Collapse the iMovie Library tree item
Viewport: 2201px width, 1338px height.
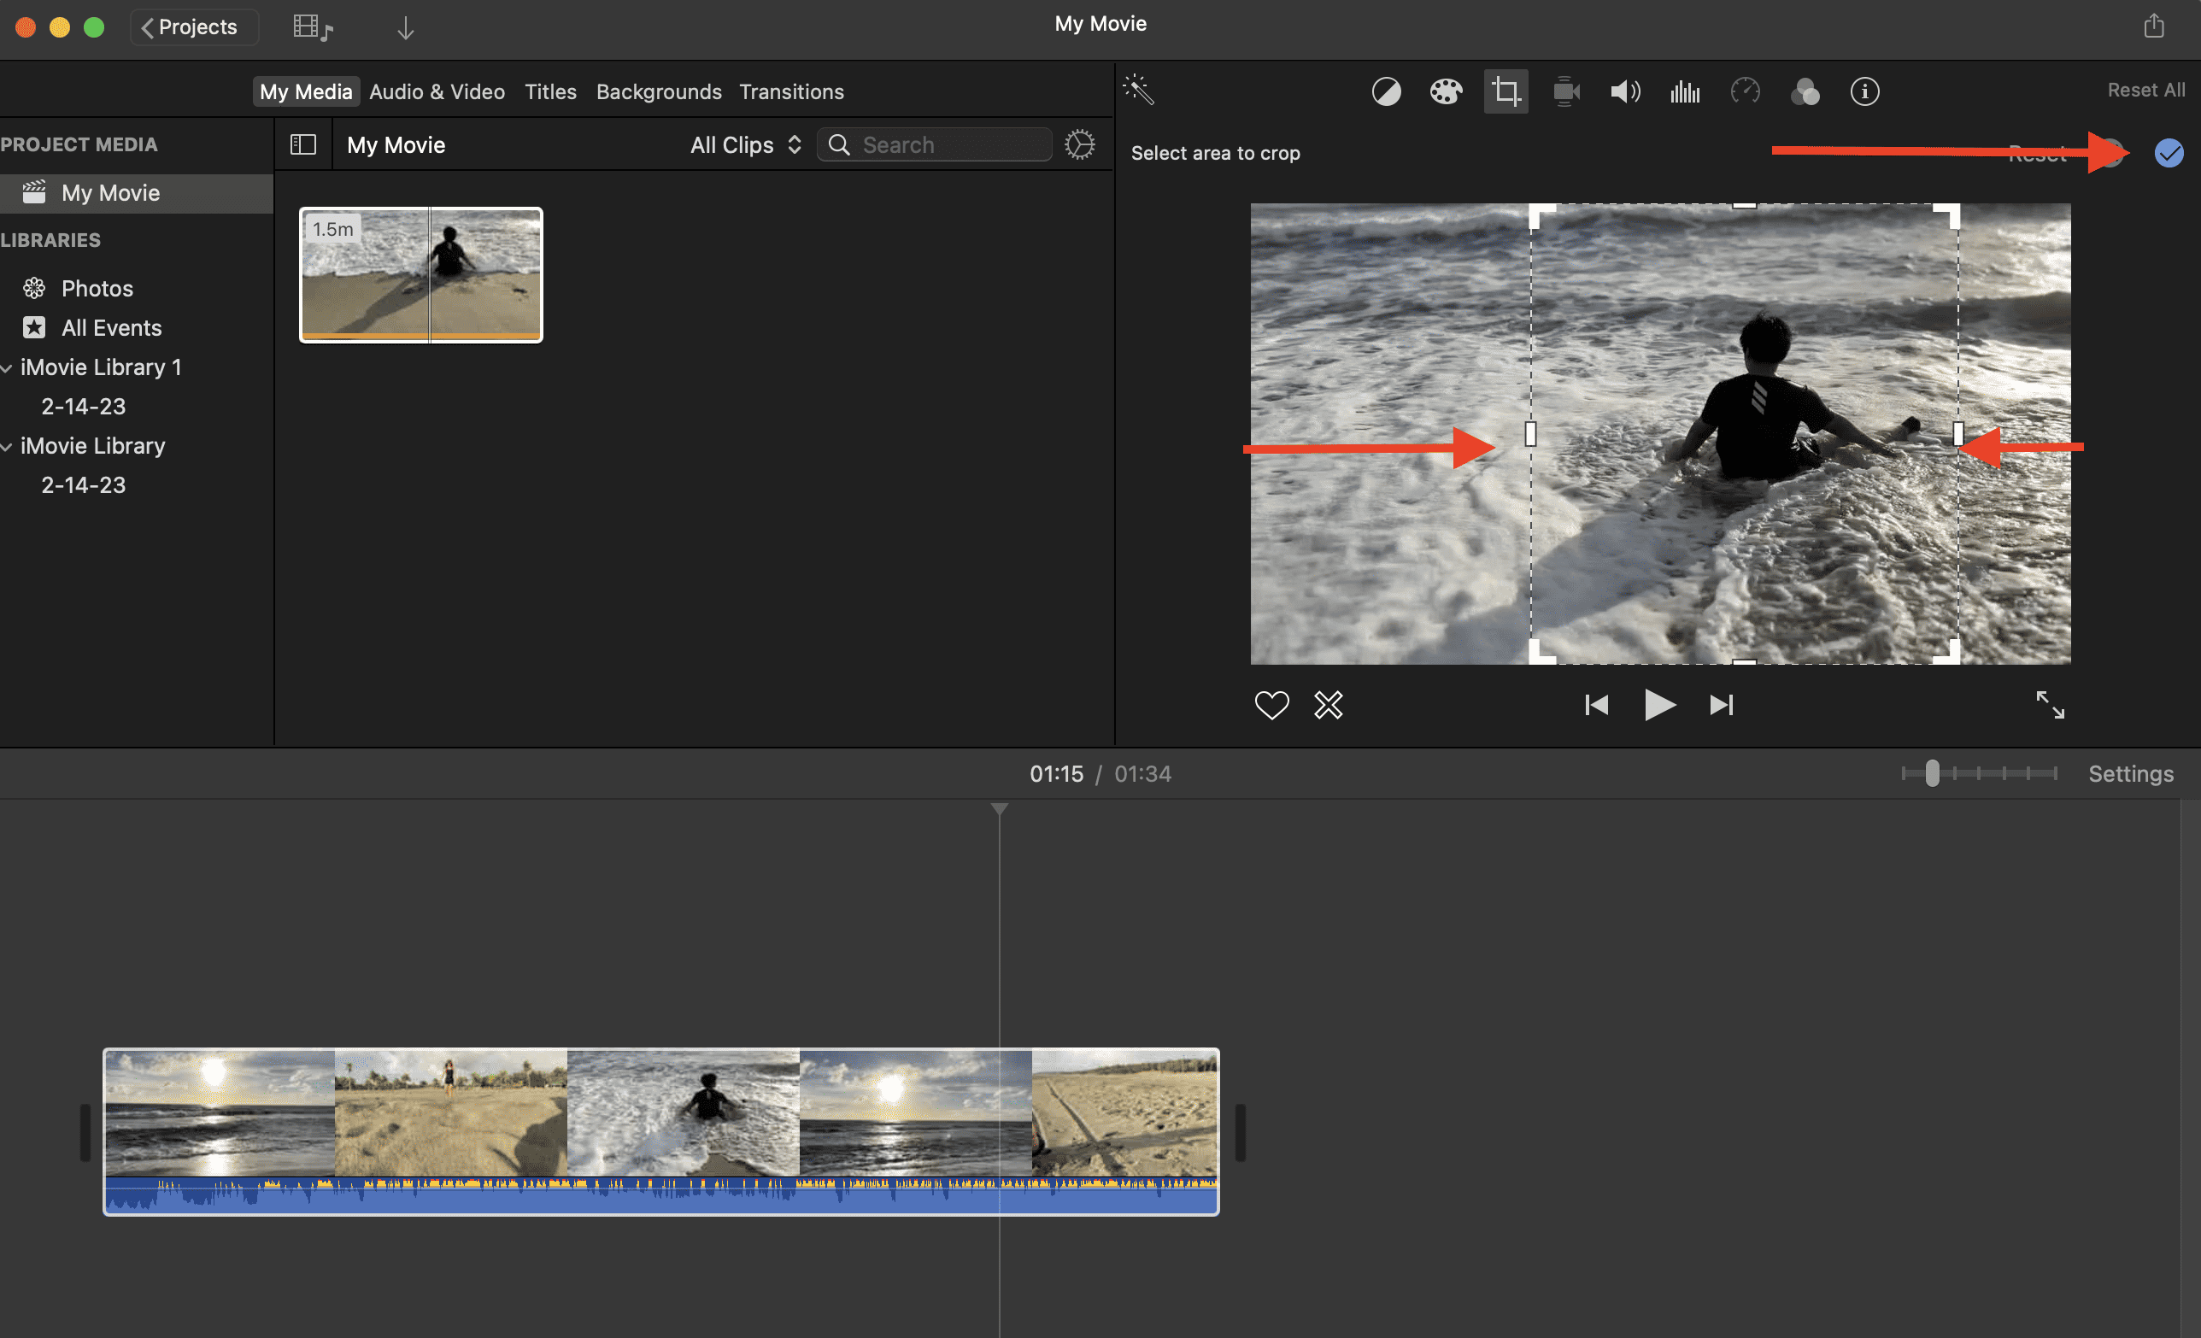tap(7, 447)
